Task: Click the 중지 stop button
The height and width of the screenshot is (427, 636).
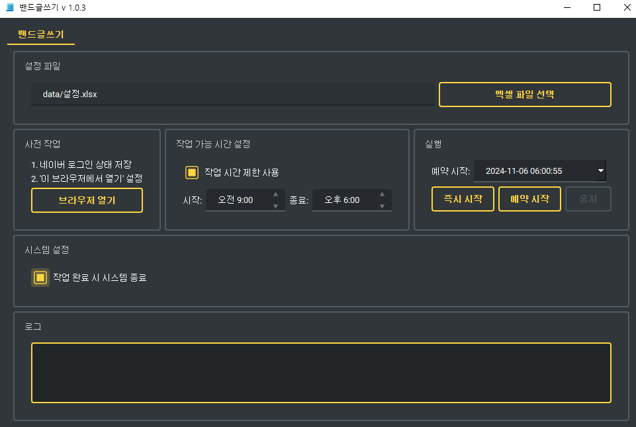Action: tap(588, 199)
